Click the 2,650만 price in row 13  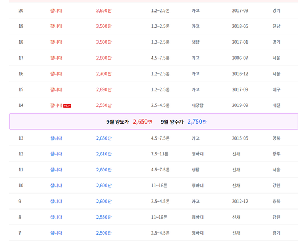(104, 138)
